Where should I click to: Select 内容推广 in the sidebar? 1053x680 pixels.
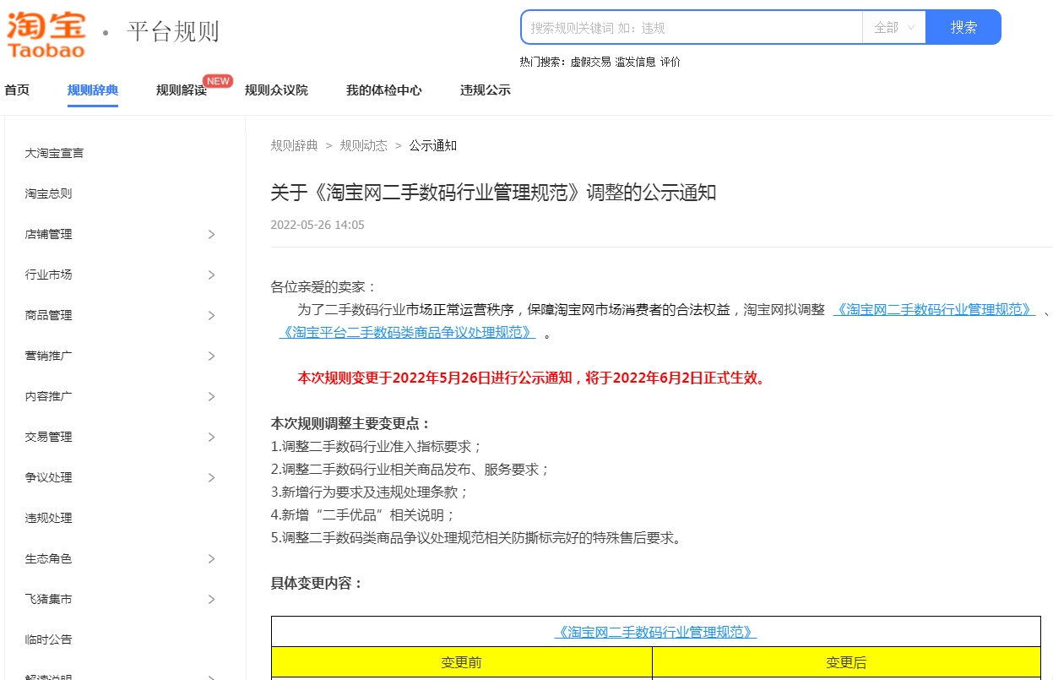pos(48,396)
